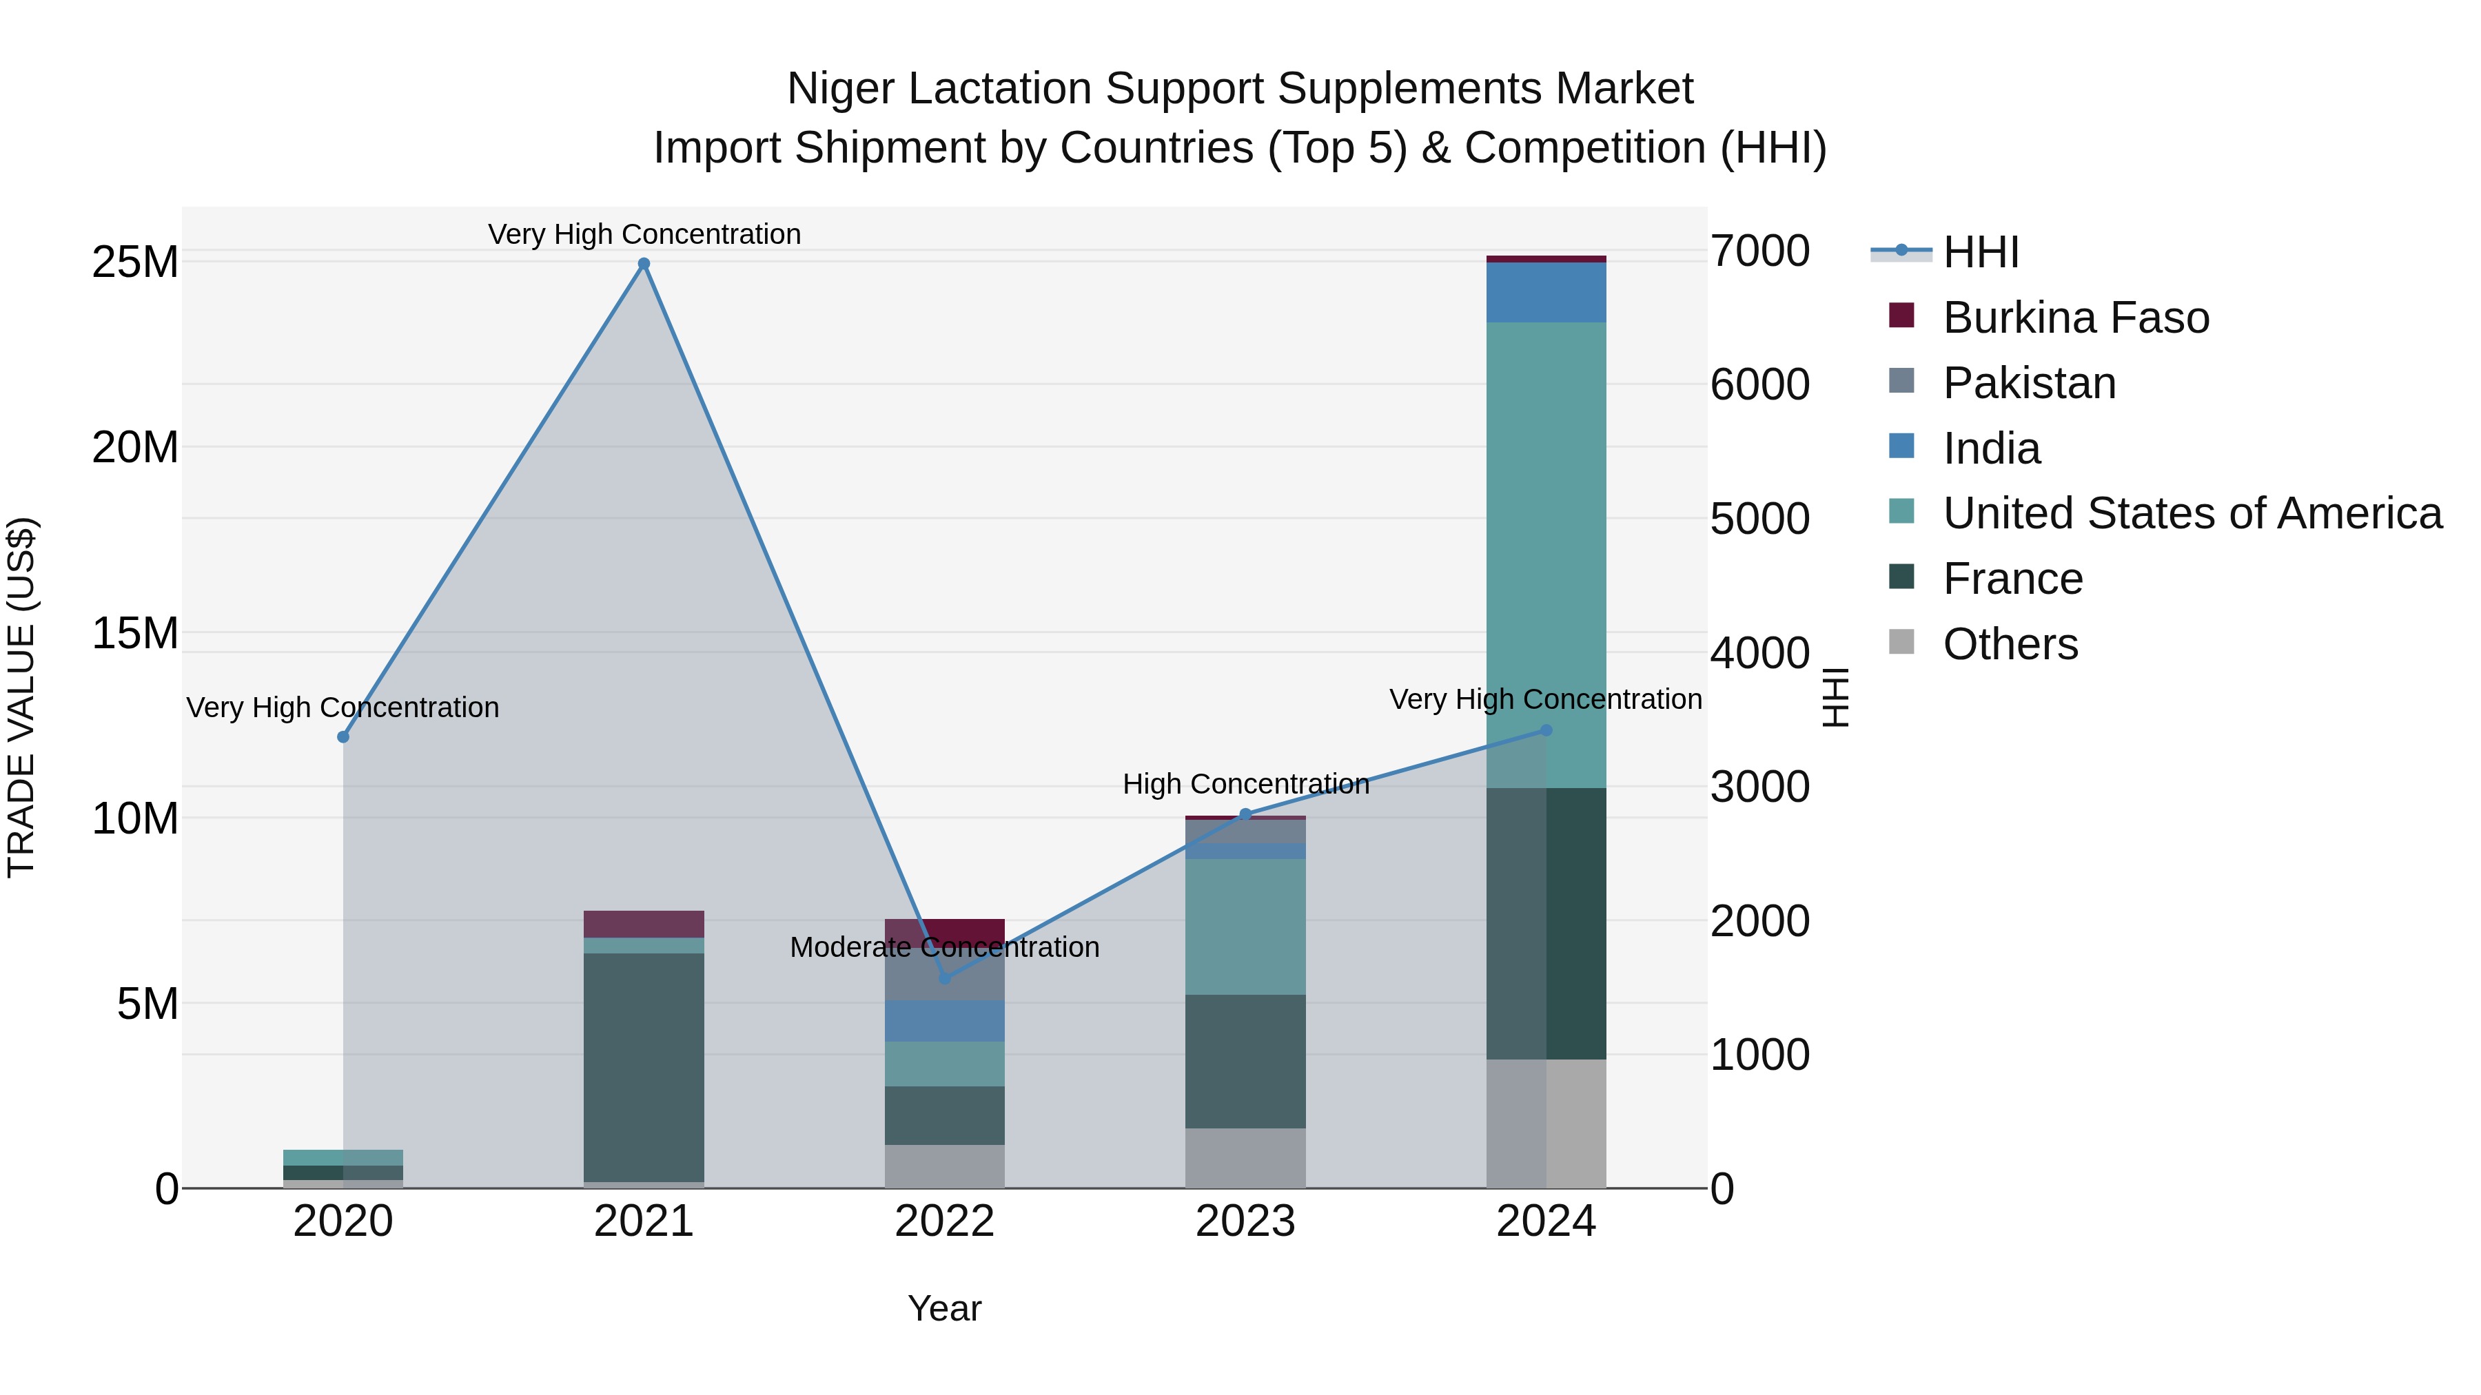Toggle Pakistan legend item
The image size is (2481, 1395).
coord(2002,383)
